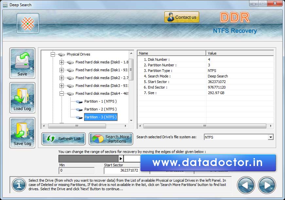The width and height of the screenshot is (285, 200).
Task: Click down arrow of drive tree scrollbar
Action: tap(131, 120)
